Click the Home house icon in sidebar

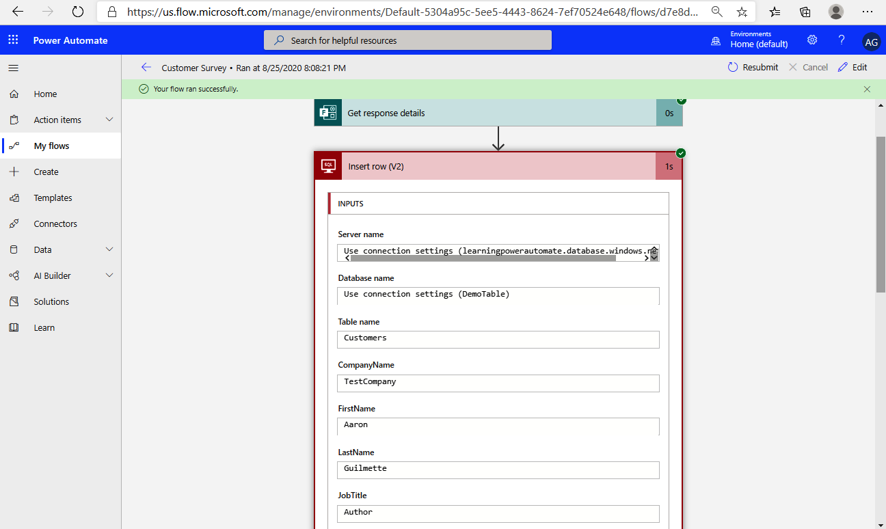pos(14,94)
